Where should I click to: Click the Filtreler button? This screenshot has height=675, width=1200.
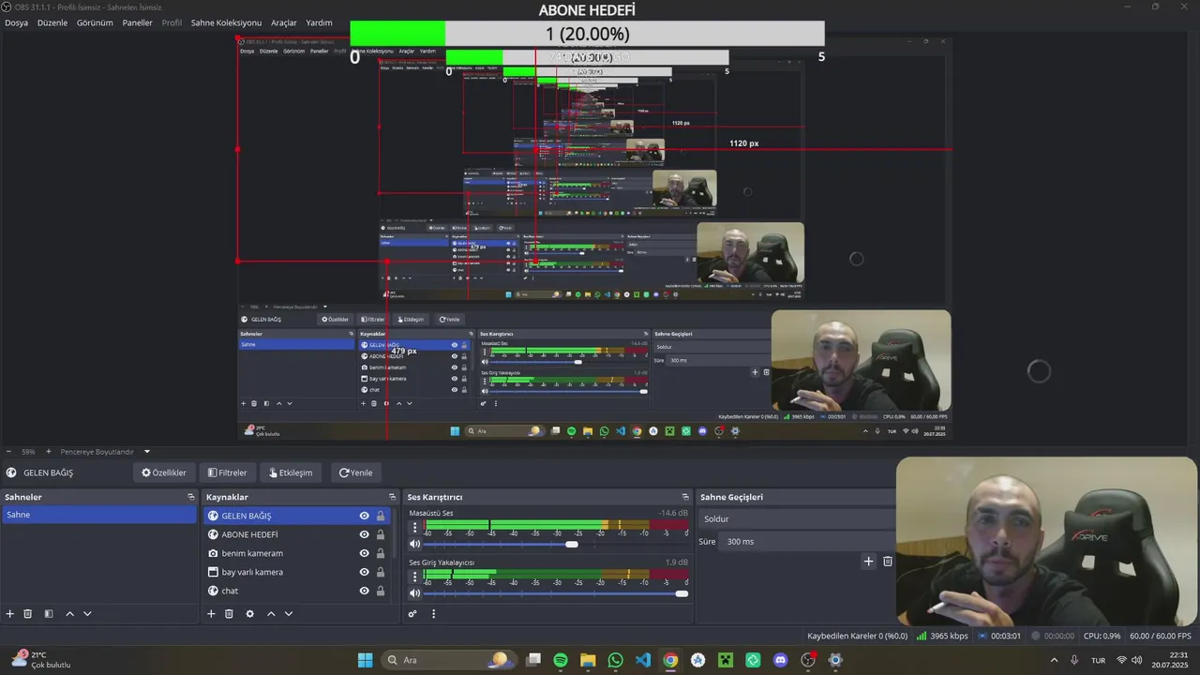tap(228, 472)
